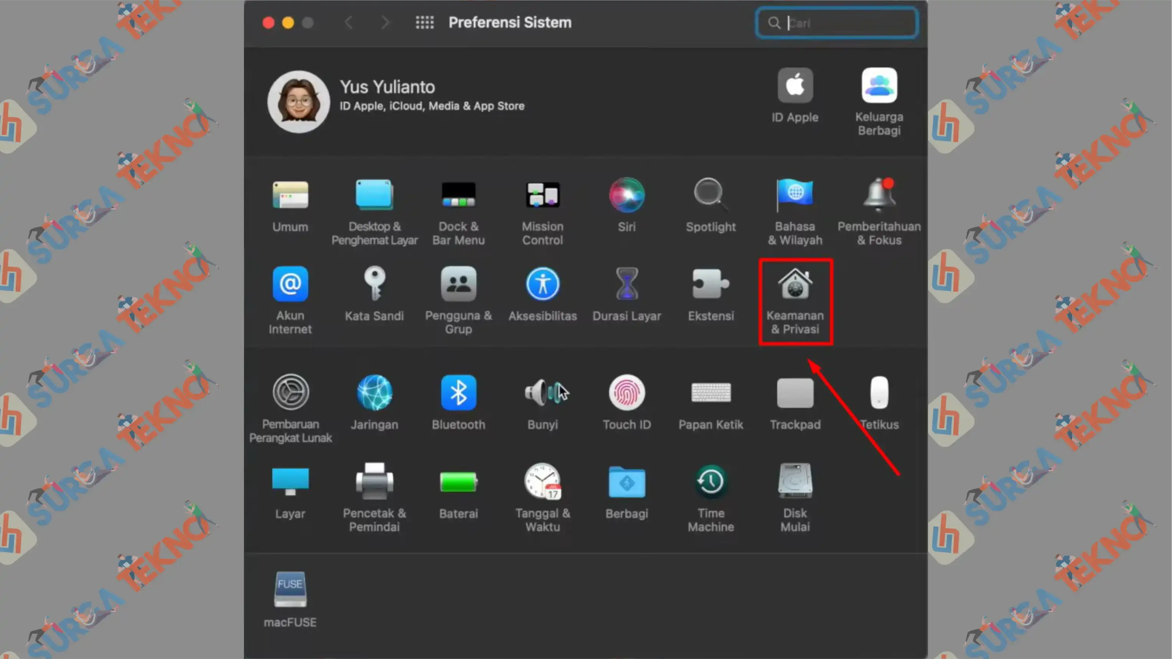Image resolution: width=1172 pixels, height=659 pixels.
Task: Minimize window with yellow button
Action: click(288, 23)
